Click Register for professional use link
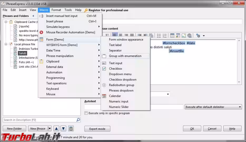The image size is (246, 142). 108,10
